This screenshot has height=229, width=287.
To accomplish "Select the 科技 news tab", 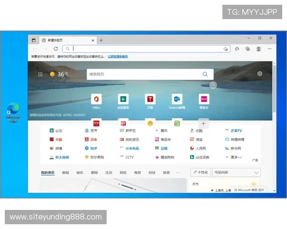I will pyautogui.click(x=152, y=172).
